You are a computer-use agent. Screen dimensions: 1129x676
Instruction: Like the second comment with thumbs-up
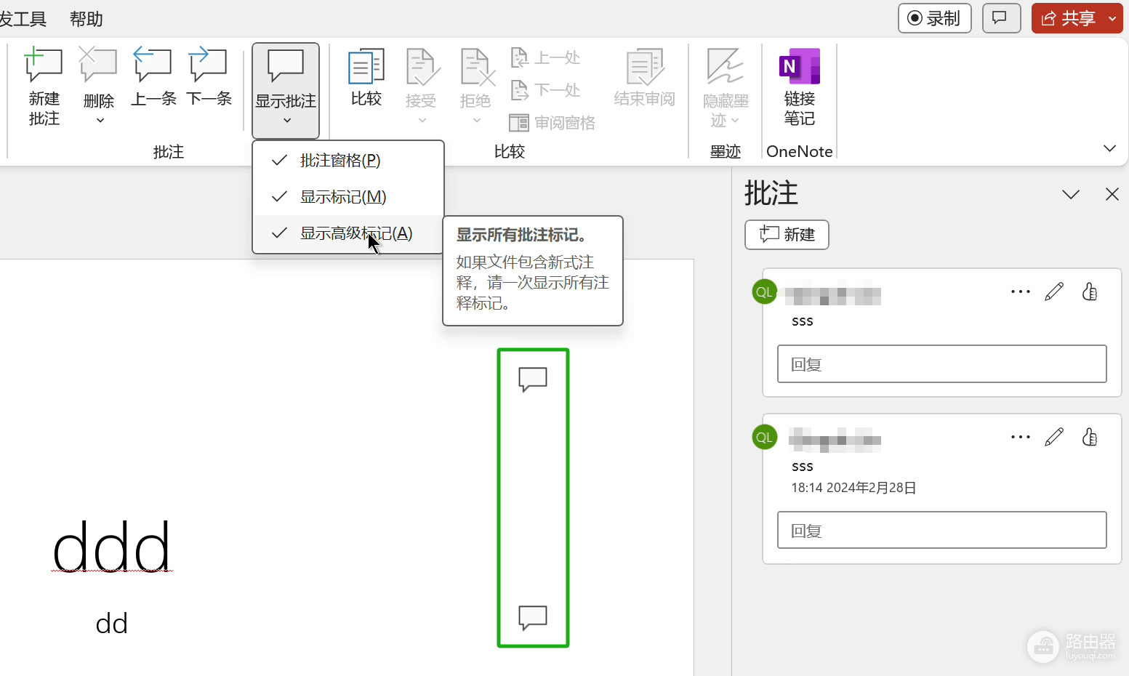click(1089, 437)
